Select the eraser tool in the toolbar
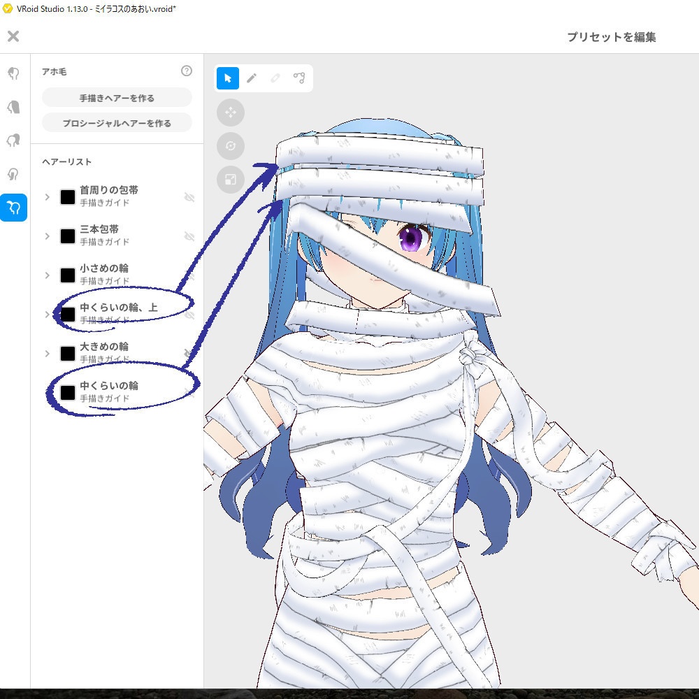The width and height of the screenshot is (699, 699). click(x=275, y=78)
